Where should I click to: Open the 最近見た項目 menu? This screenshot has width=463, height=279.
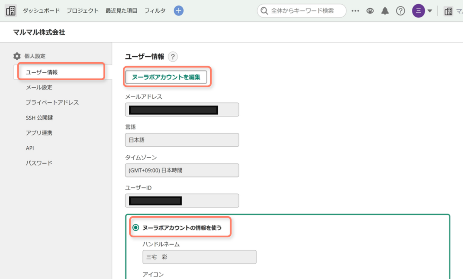click(121, 11)
